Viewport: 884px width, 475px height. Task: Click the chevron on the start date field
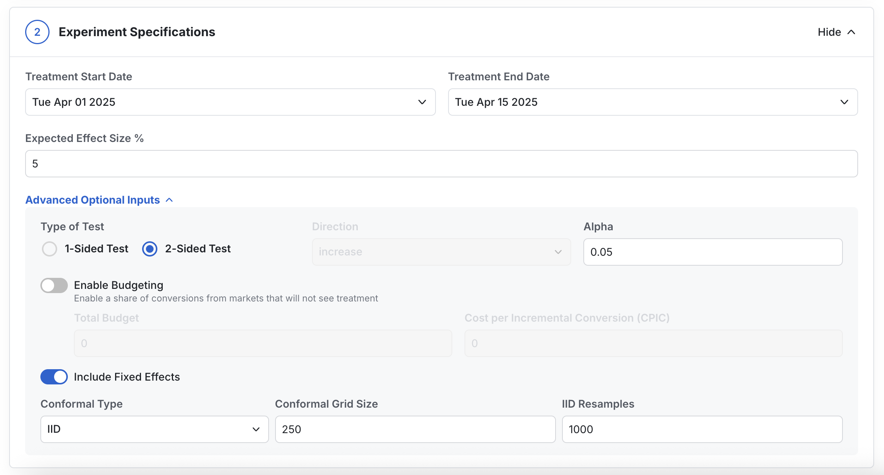click(x=421, y=102)
